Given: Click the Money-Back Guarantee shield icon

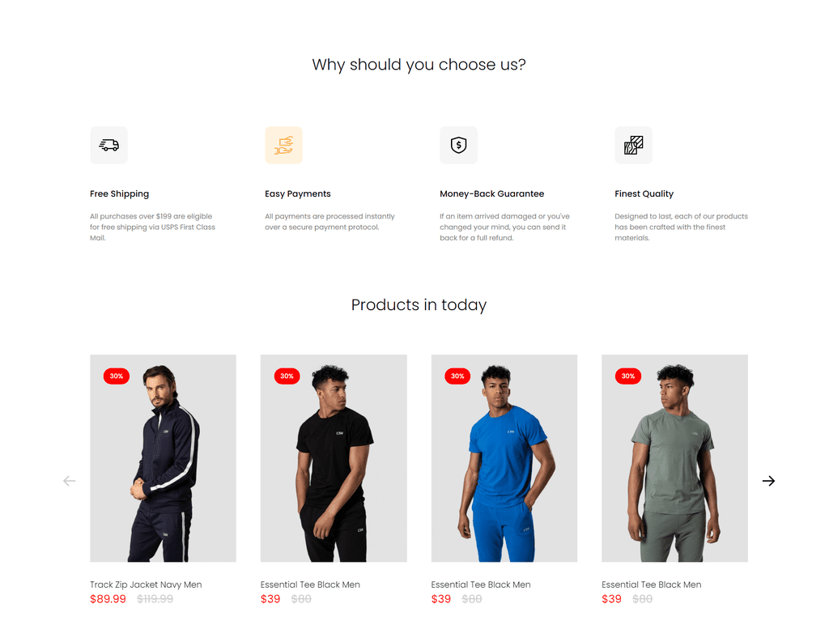Looking at the screenshot, I should (458, 145).
